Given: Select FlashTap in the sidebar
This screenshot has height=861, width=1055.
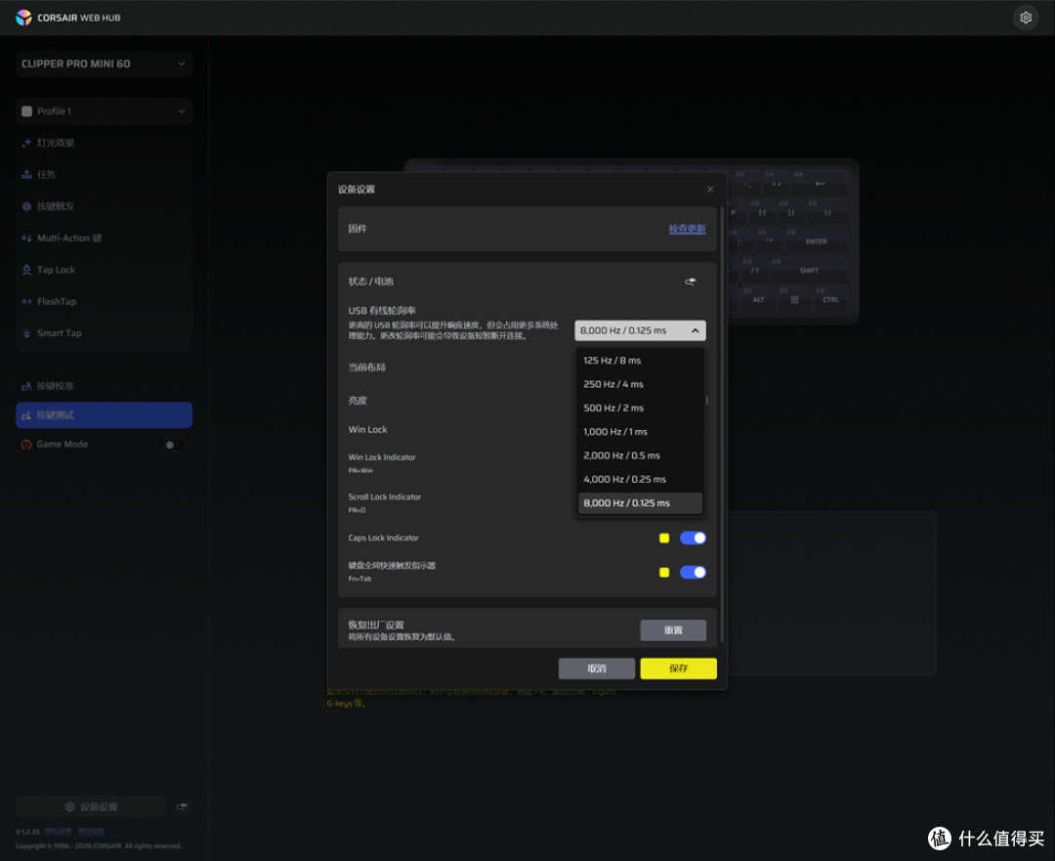Looking at the screenshot, I should 104,301.
